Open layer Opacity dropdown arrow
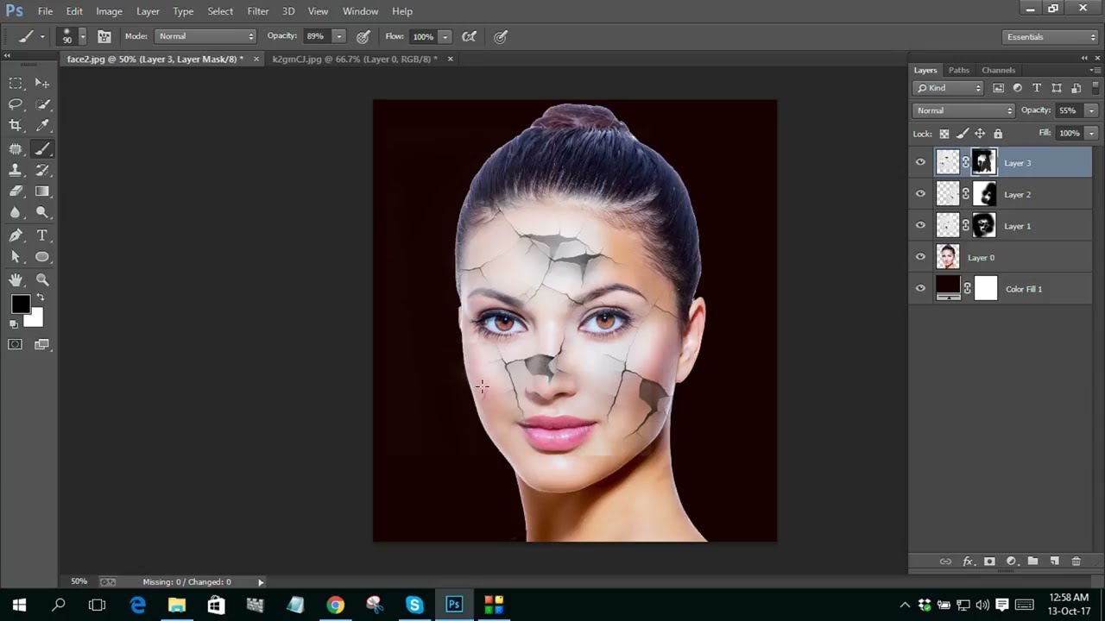1105x621 pixels. point(1091,110)
